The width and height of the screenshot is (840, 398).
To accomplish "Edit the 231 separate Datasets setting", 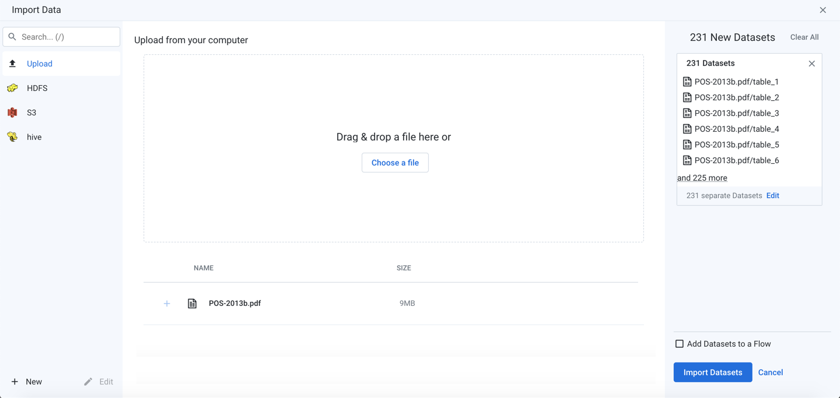I will click(772, 196).
